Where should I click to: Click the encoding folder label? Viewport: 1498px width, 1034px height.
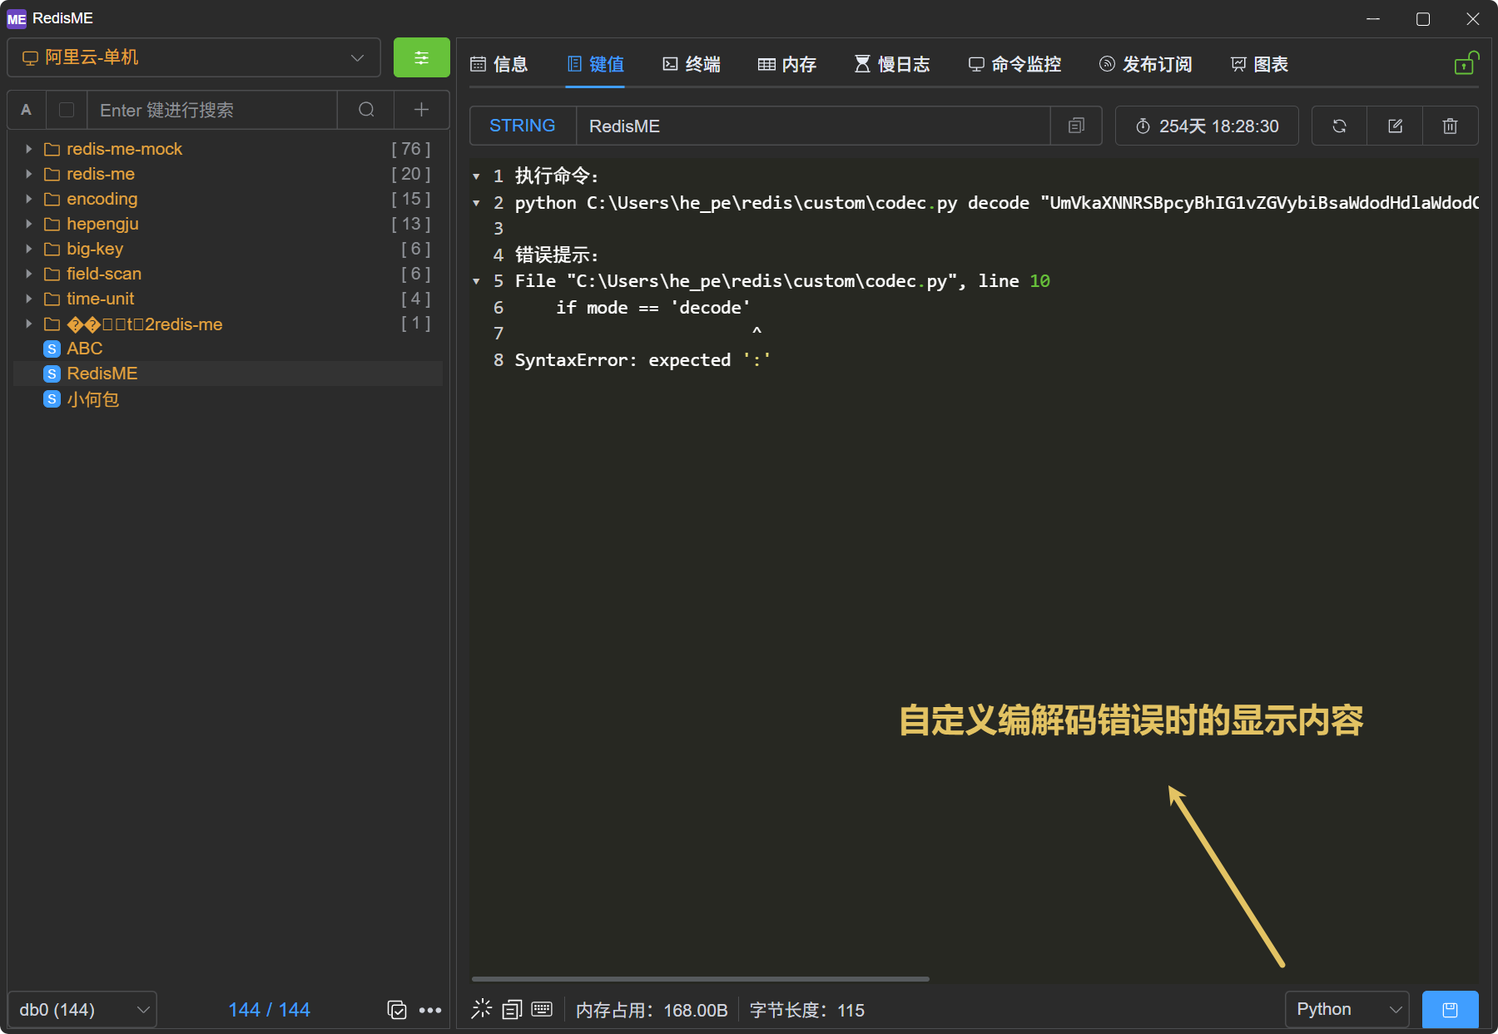[x=102, y=199]
